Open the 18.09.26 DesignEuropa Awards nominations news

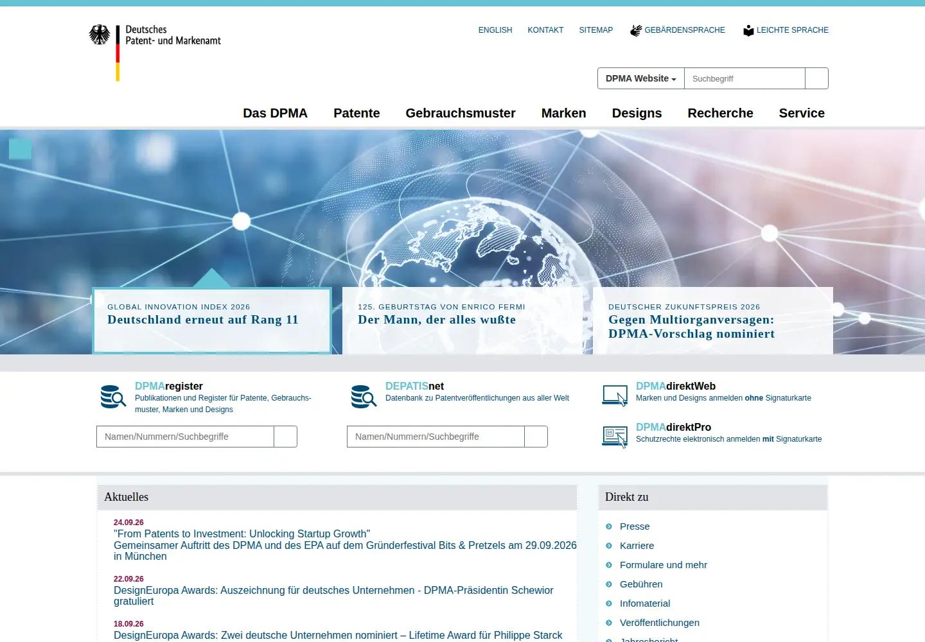point(338,635)
